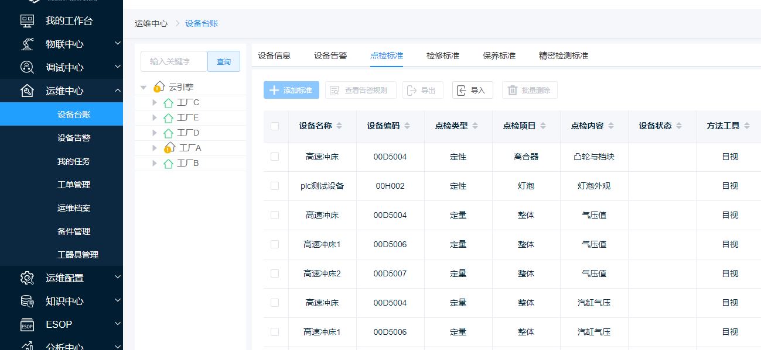The height and width of the screenshot is (350, 761).
Task: Toggle the select-all checkbox in table header
Action: coord(275,126)
